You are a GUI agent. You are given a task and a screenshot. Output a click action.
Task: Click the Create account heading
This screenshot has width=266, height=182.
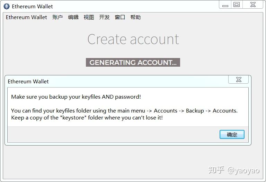pos(133,39)
